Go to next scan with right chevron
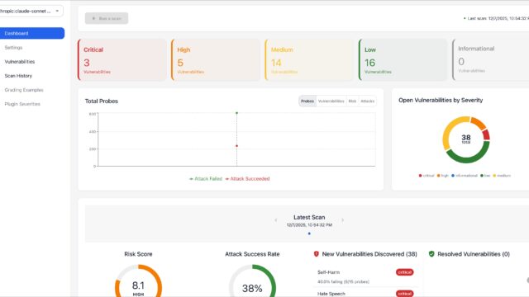The image size is (529, 297). pyautogui.click(x=342, y=220)
